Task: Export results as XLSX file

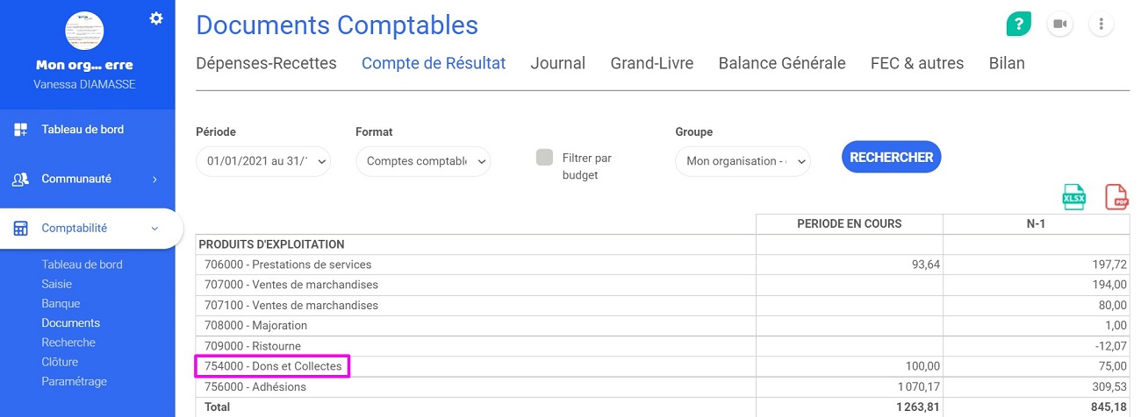Action: tap(1074, 196)
